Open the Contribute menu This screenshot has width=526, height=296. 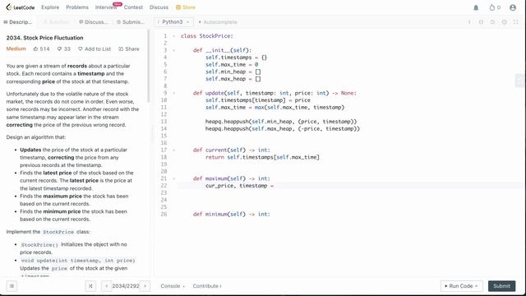click(x=206, y=286)
